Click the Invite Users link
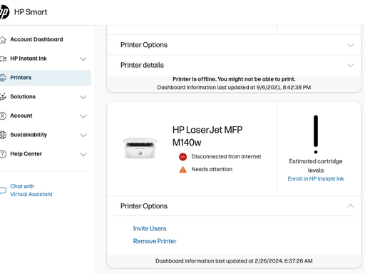 pos(150,228)
